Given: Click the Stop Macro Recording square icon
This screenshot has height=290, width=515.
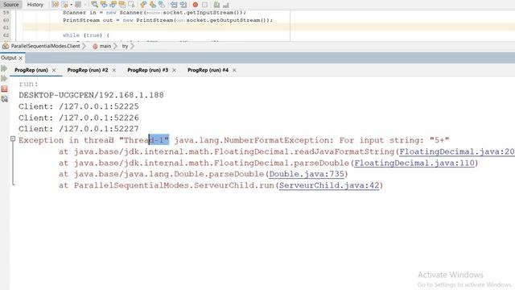Looking at the screenshot, I should (x=204, y=5).
